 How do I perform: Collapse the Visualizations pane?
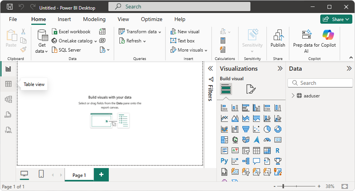(280, 69)
